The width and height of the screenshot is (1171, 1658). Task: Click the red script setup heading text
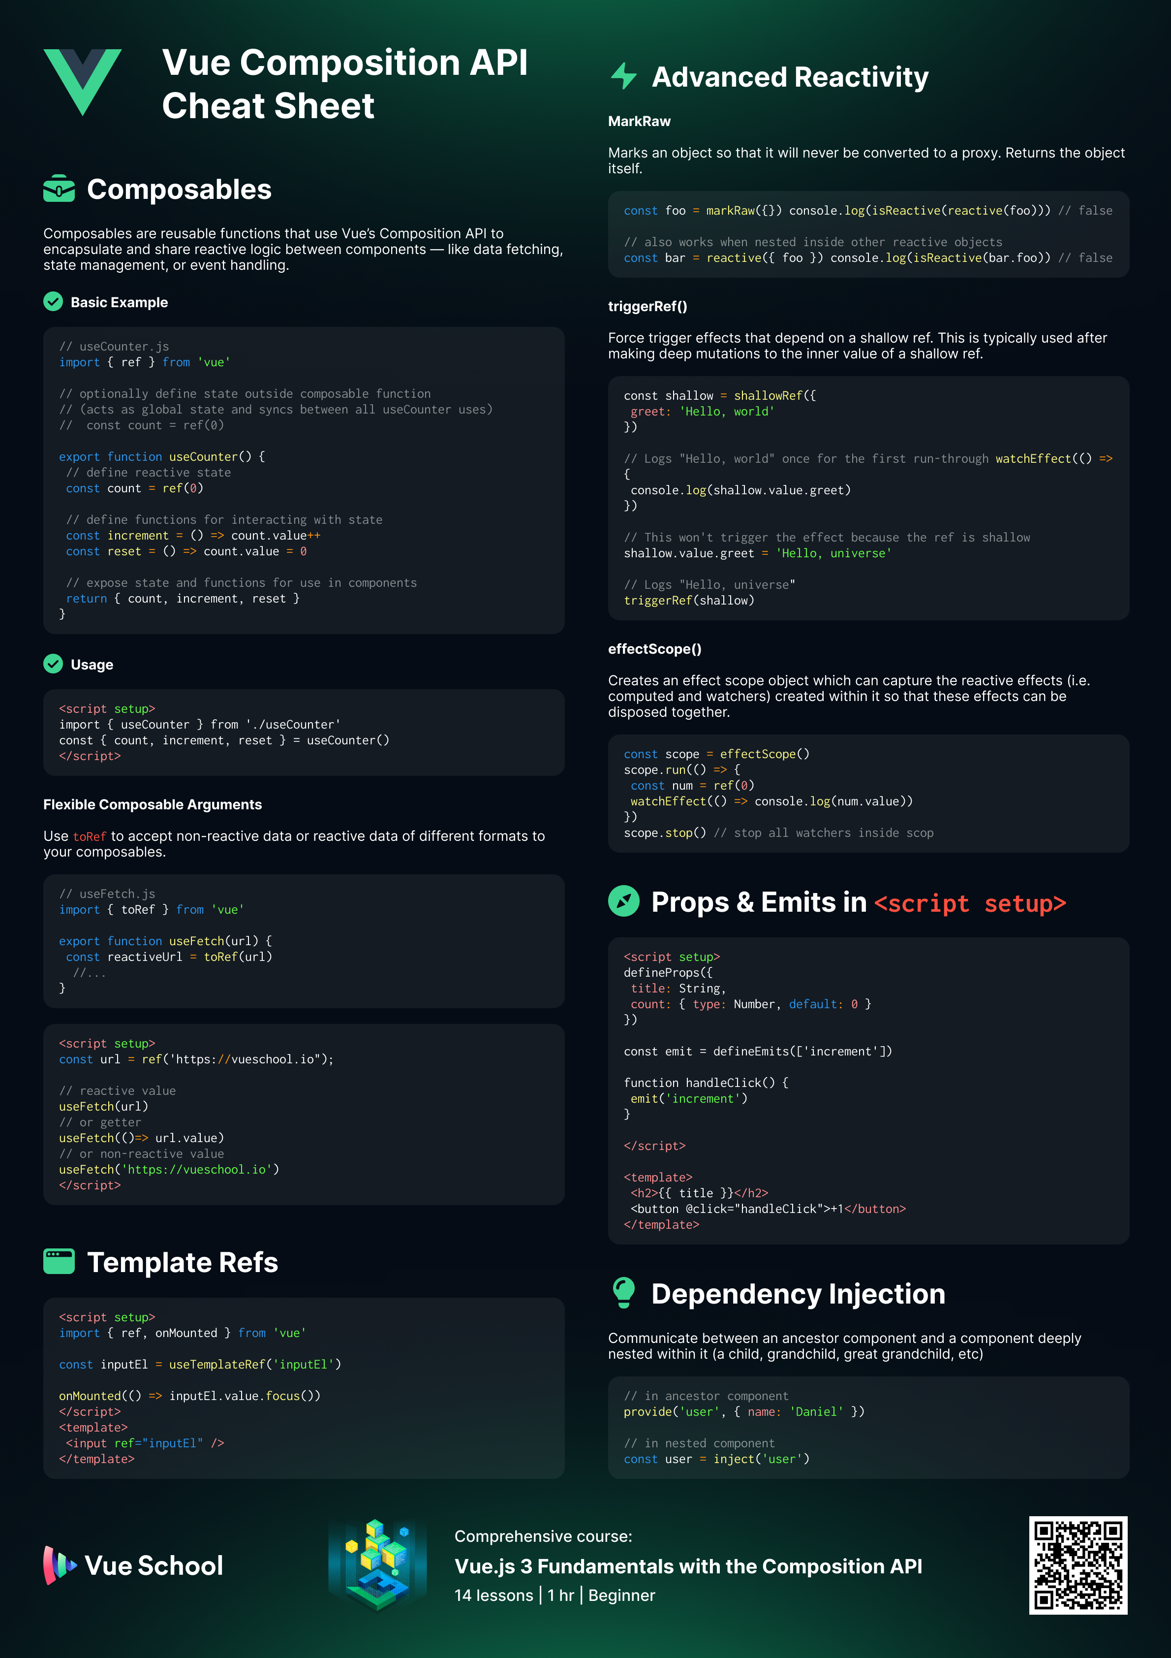(970, 903)
